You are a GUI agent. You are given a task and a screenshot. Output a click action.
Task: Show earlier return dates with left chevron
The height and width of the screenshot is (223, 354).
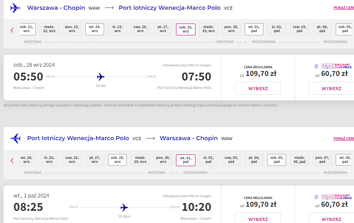[12, 161]
